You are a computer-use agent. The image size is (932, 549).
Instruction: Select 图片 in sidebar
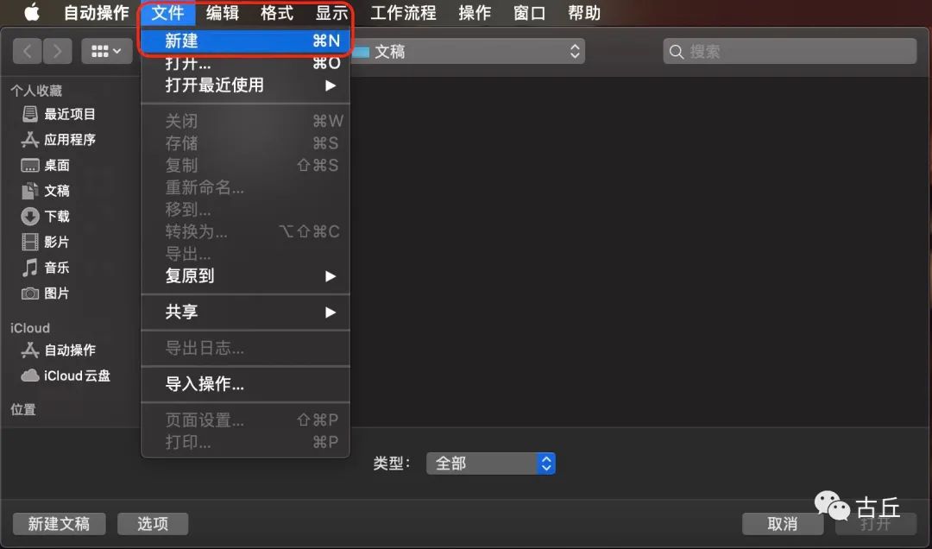[x=46, y=293]
